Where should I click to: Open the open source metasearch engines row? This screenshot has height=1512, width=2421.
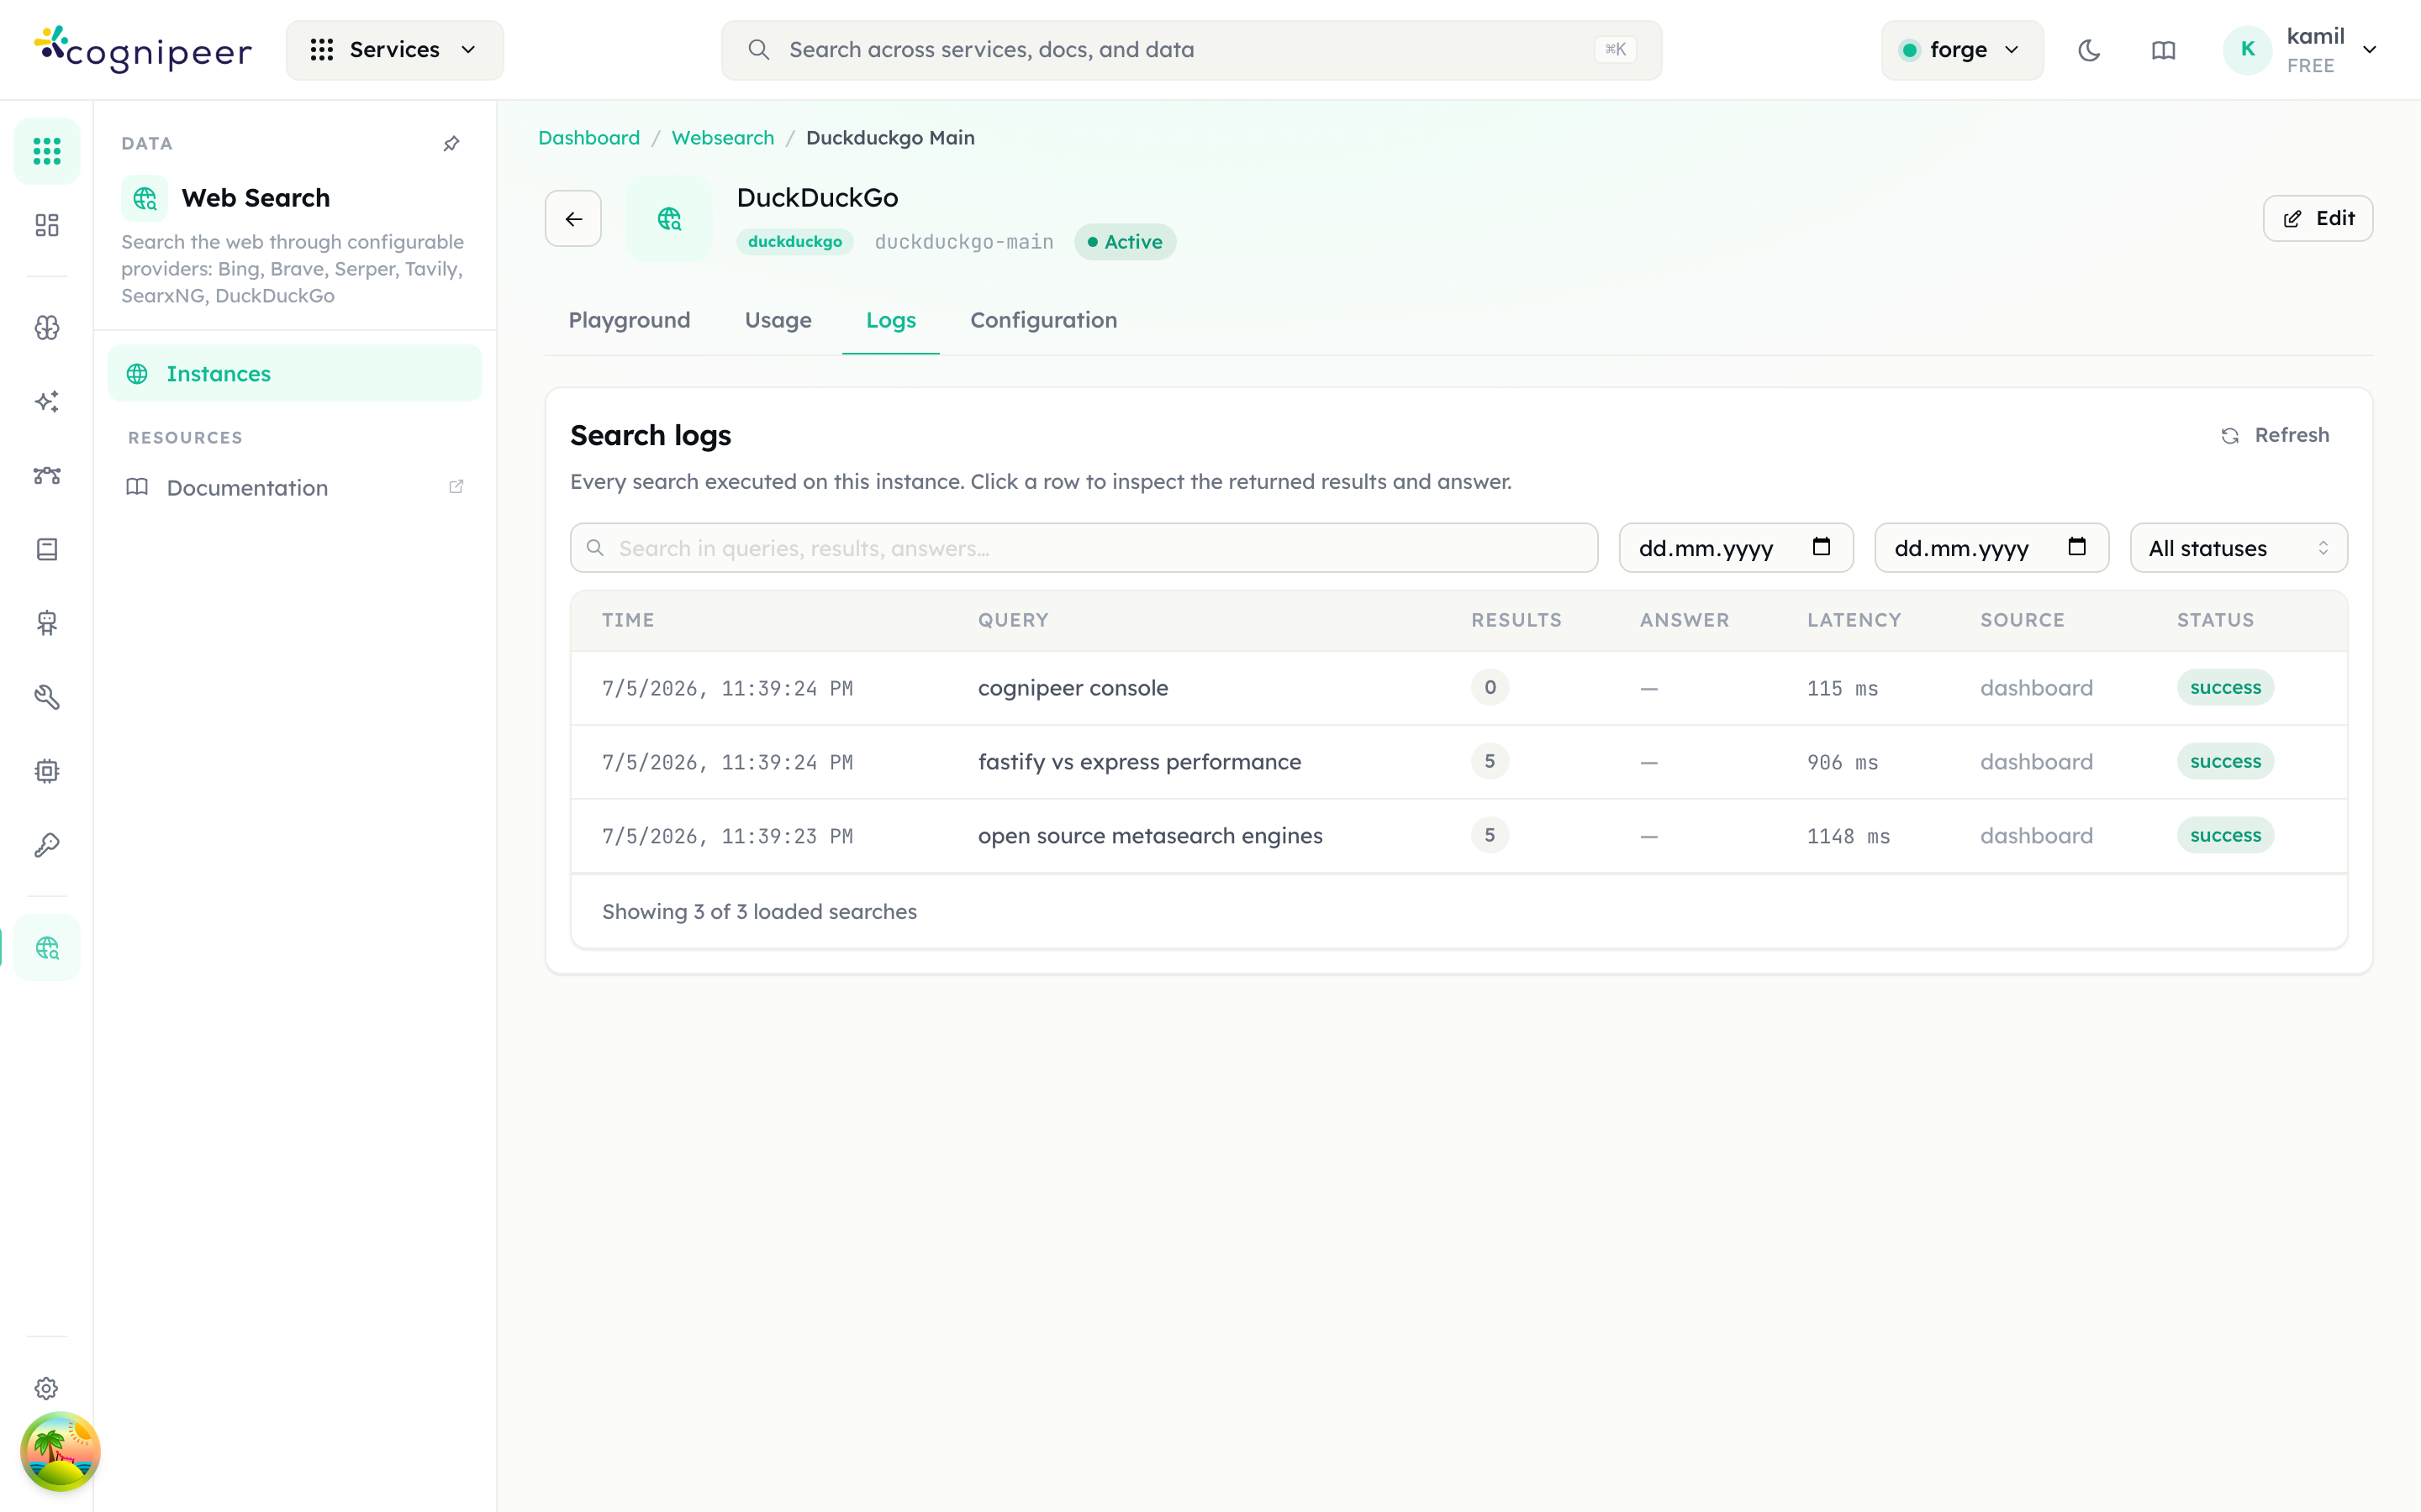(1458, 836)
